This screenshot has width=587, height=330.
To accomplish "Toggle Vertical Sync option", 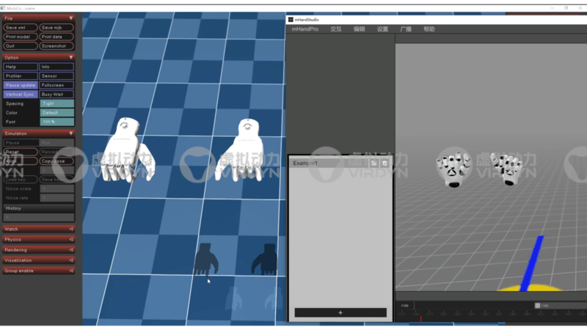I will pyautogui.click(x=20, y=94).
